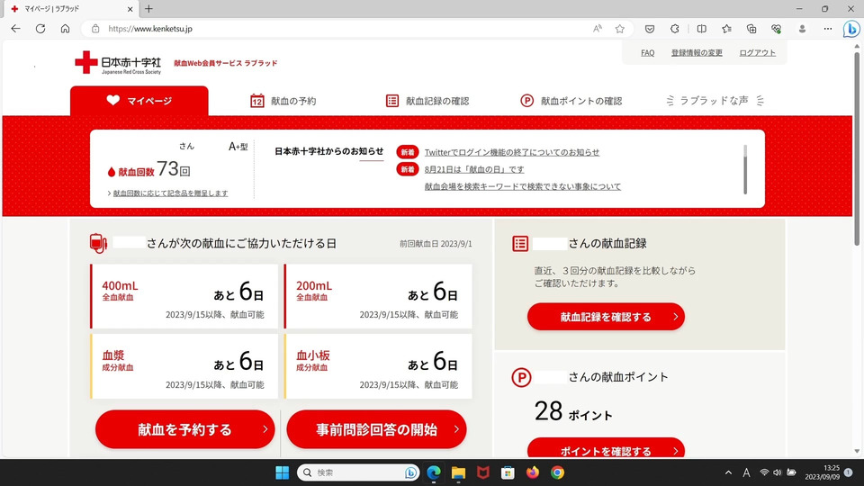The width and height of the screenshot is (864, 486).
Task: Switch IME input mode A indicator
Action: click(746, 472)
